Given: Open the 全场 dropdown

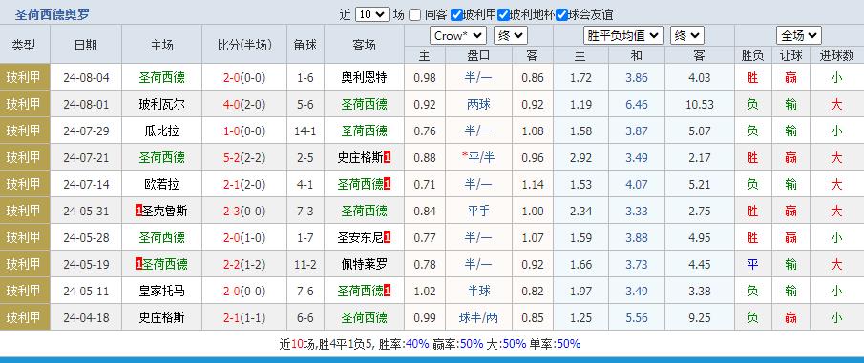Looking at the screenshot, I should click(799, 36).
